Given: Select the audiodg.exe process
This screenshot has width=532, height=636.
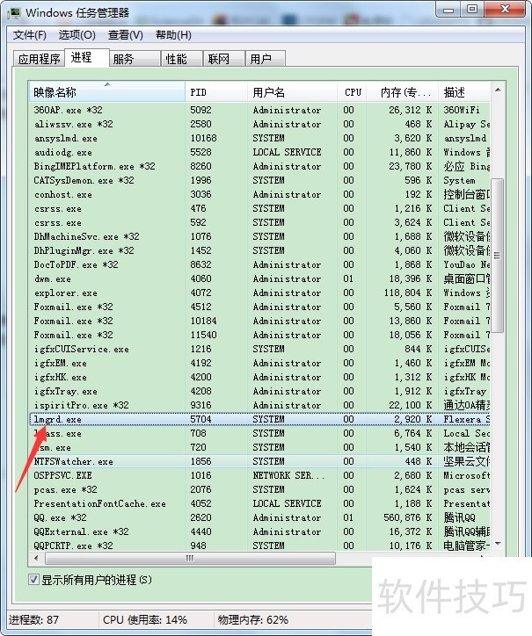Looking at the screenshot, I should [259, 152].
